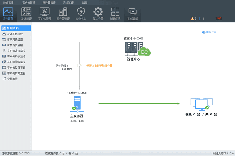235x157 pixels.
Task: Click the version text in the status bar
Action: pos(223,153)
